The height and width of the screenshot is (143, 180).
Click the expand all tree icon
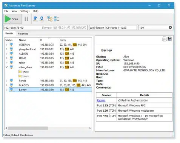50,19
